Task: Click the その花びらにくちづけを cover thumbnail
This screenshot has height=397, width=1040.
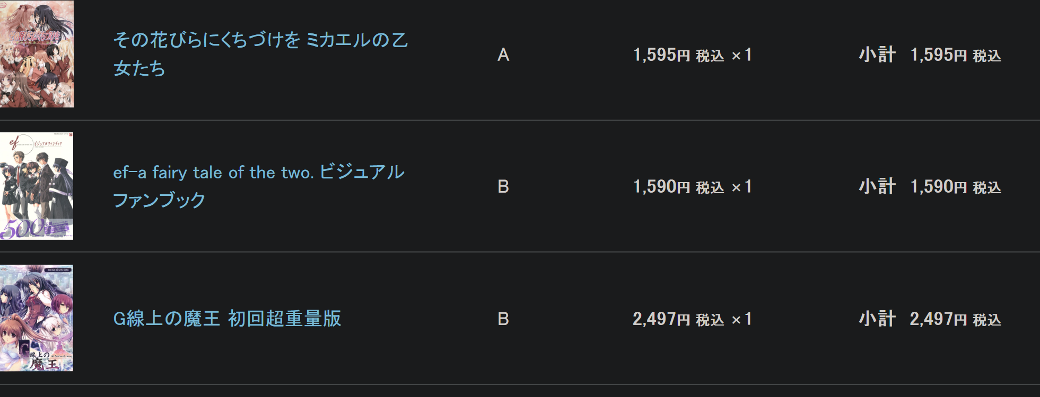Action: (37, 54)
